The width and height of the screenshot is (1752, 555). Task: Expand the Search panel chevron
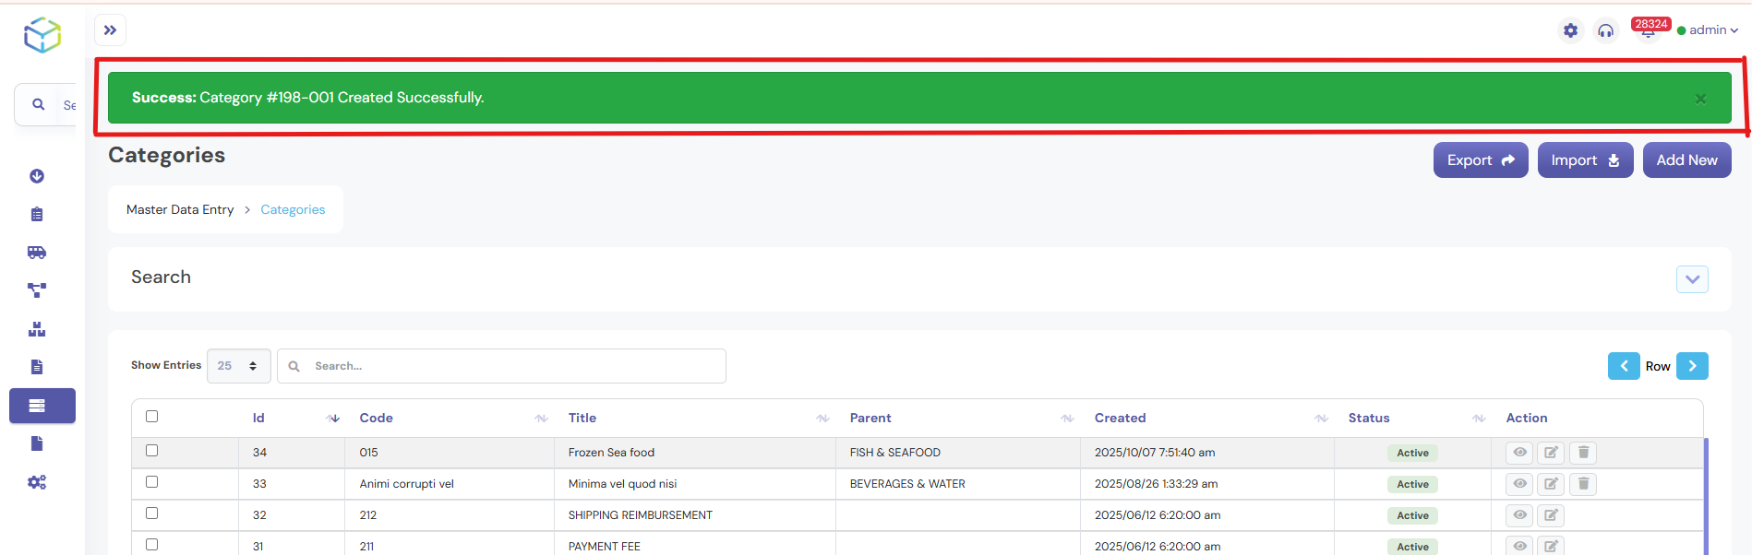click(x=1691, y=279)
